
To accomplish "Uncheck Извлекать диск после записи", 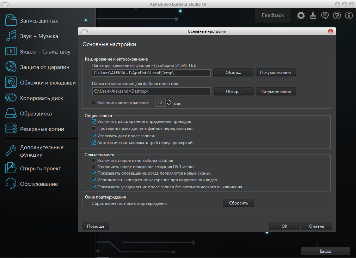I will [x=93, y=136].
